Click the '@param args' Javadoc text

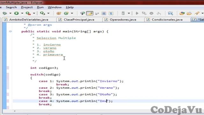[40, 25]
